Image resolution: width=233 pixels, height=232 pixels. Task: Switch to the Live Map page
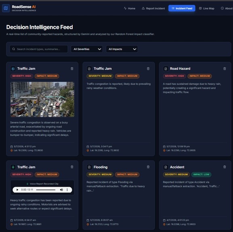(206, 9)
